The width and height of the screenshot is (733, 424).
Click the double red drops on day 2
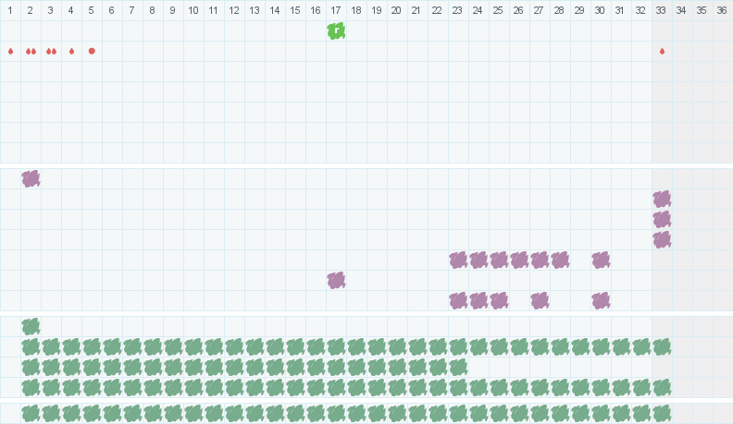(x=31, y=51)
